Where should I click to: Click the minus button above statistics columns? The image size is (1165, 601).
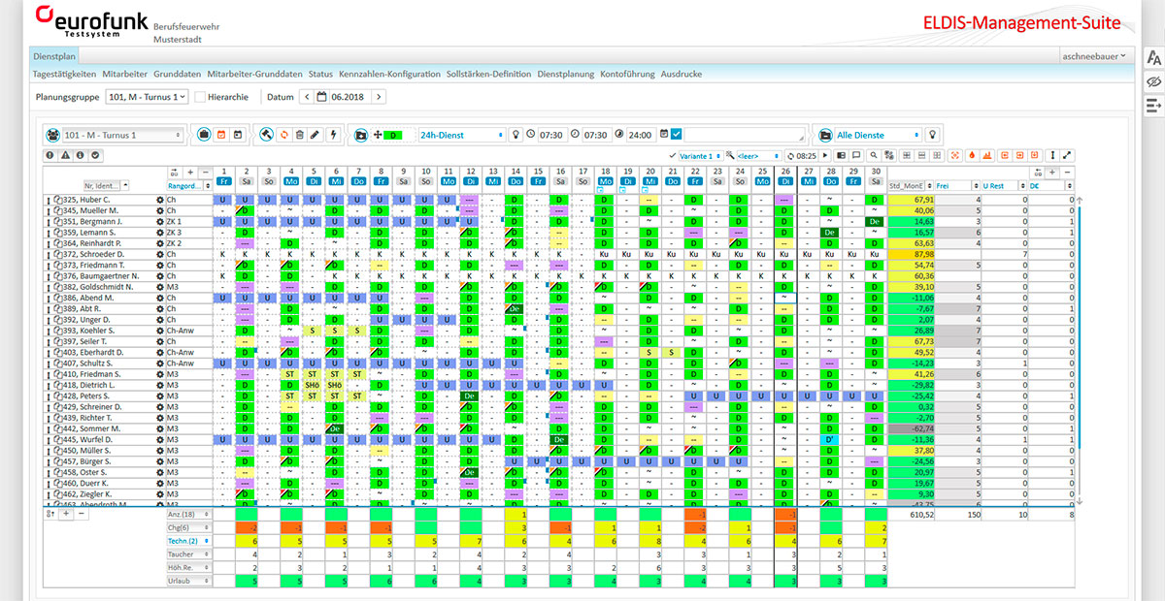coord(1068,172)
